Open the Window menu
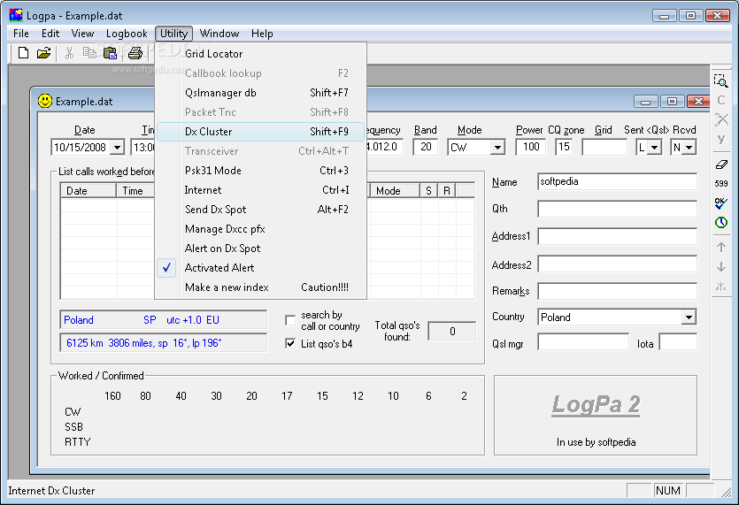Screen dimensions: 739x505 [219, 34]
